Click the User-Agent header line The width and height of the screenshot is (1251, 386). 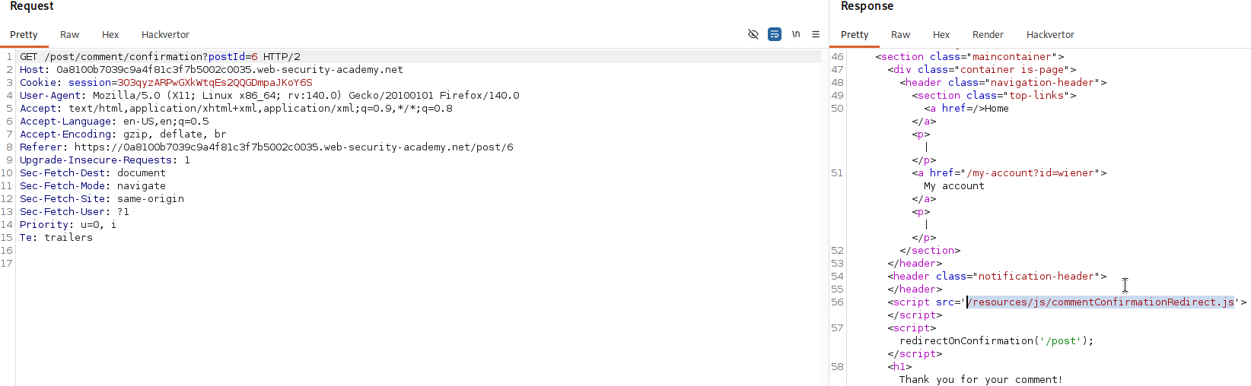pyautogui.click(x=269, y=96)
